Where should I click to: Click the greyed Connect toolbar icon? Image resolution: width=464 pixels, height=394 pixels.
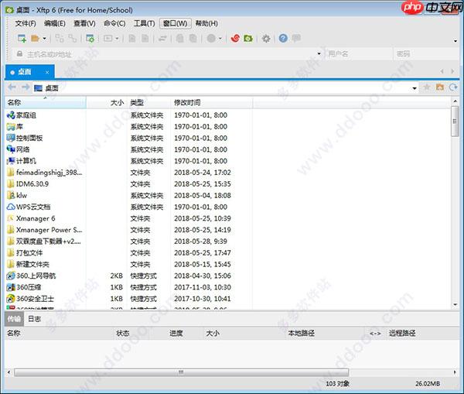[60, 39]
